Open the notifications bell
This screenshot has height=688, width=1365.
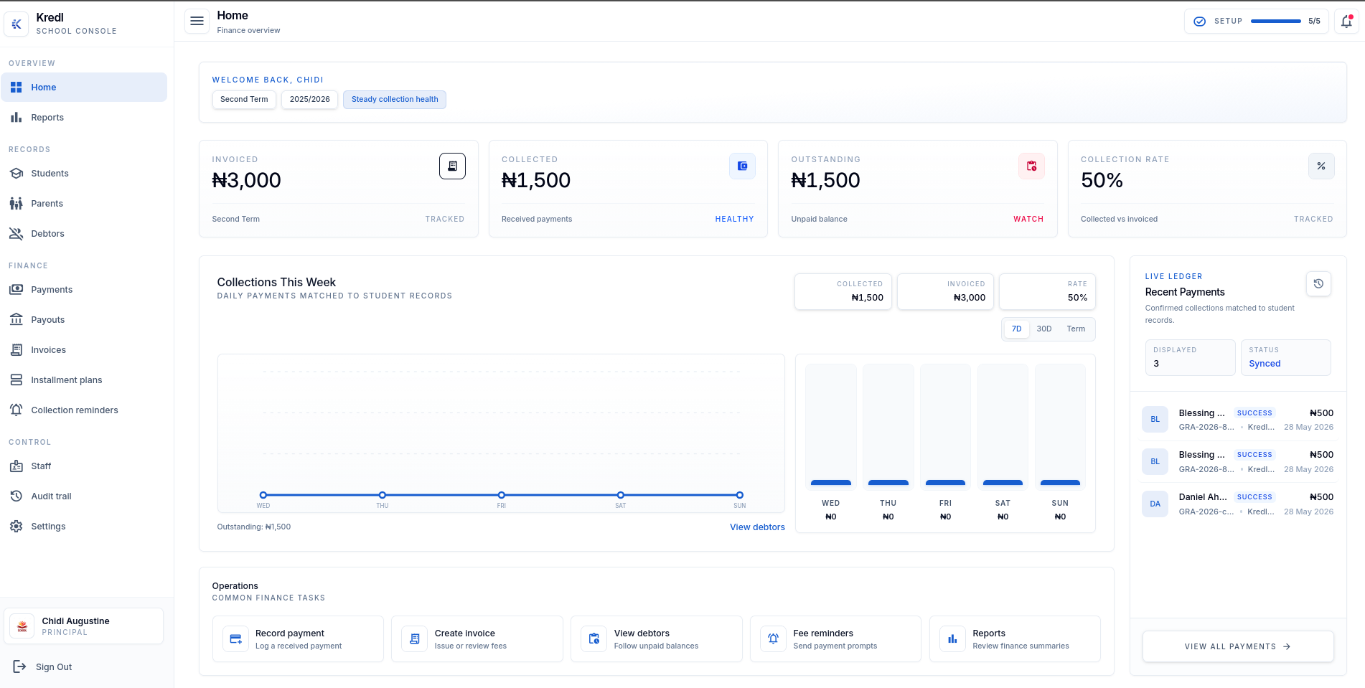pos(1346,22)
